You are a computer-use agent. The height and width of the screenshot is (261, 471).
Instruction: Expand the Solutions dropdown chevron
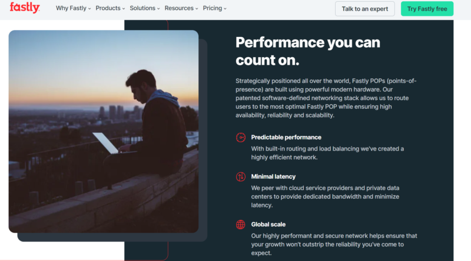tap(160, 9)
